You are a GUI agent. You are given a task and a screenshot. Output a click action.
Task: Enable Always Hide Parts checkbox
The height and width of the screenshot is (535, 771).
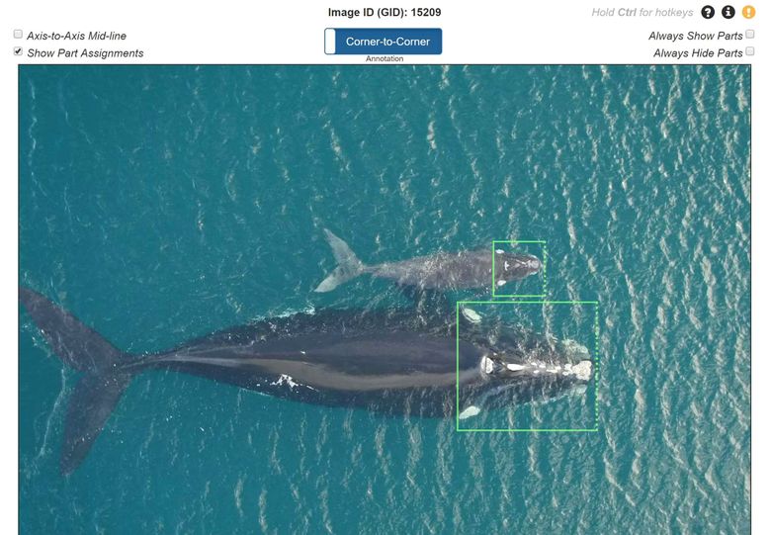point(750,51)
